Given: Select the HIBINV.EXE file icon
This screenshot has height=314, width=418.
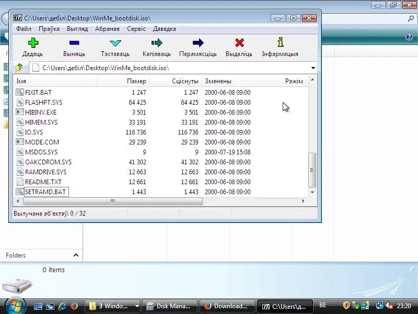Looking at the screenshot, I should [20, 112].
